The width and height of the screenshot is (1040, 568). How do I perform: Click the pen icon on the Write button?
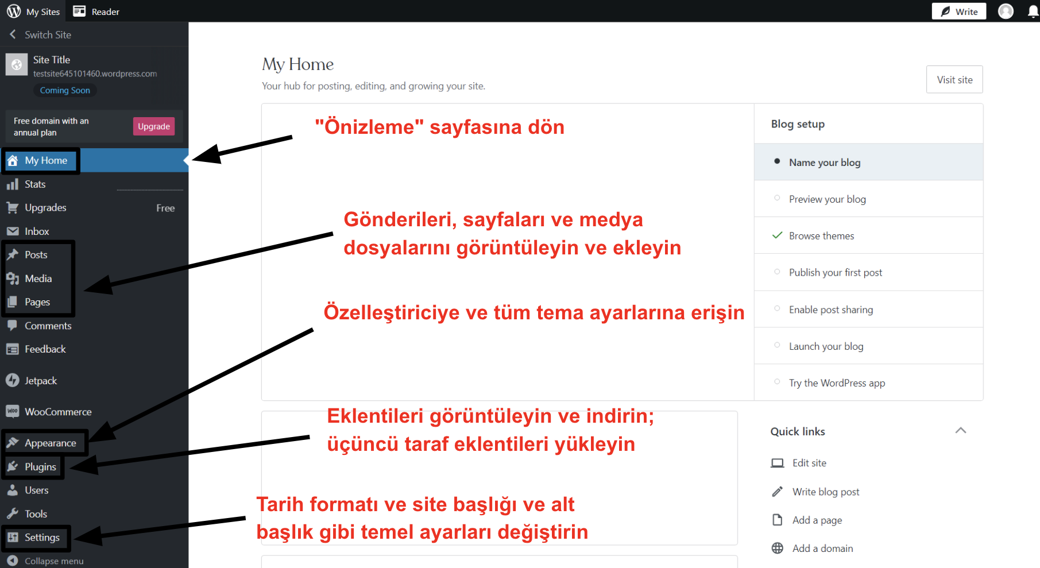pyautogui.click(x=945, y=11)
